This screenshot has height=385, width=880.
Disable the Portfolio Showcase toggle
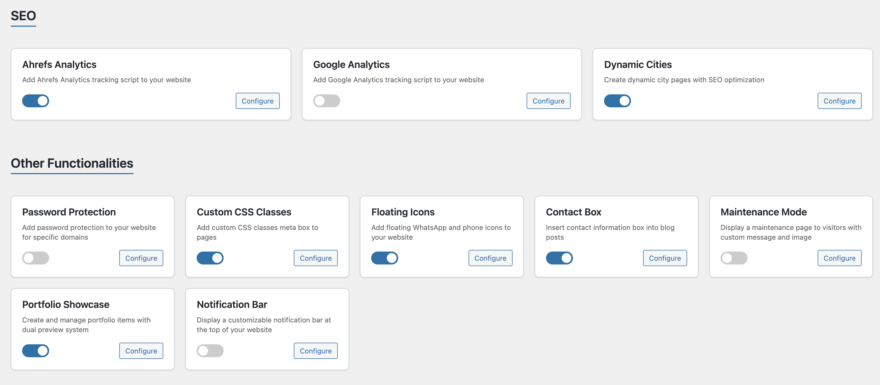(36, 351)
